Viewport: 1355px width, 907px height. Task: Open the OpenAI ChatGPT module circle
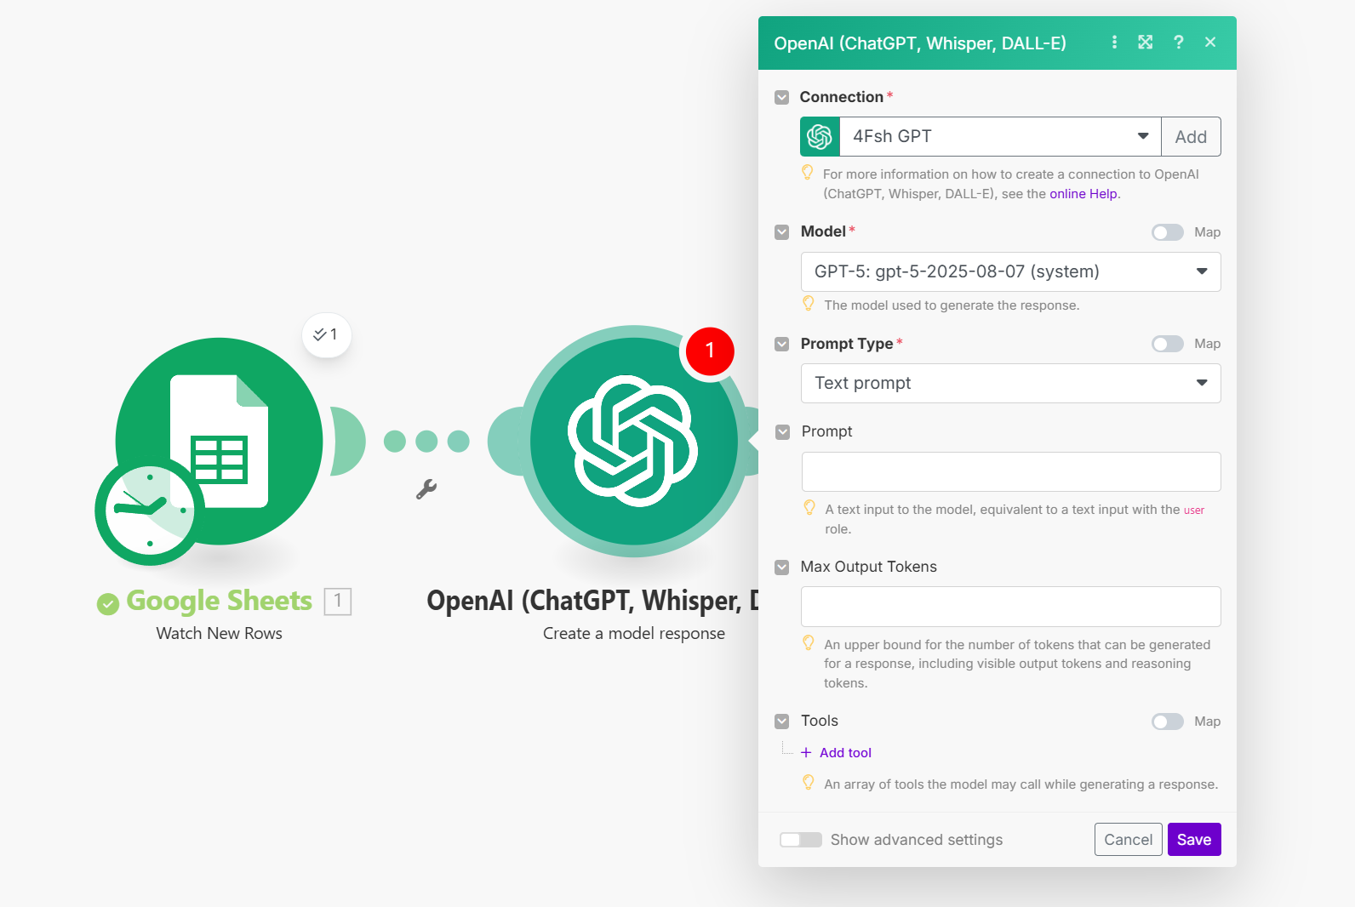pos(634,441)
